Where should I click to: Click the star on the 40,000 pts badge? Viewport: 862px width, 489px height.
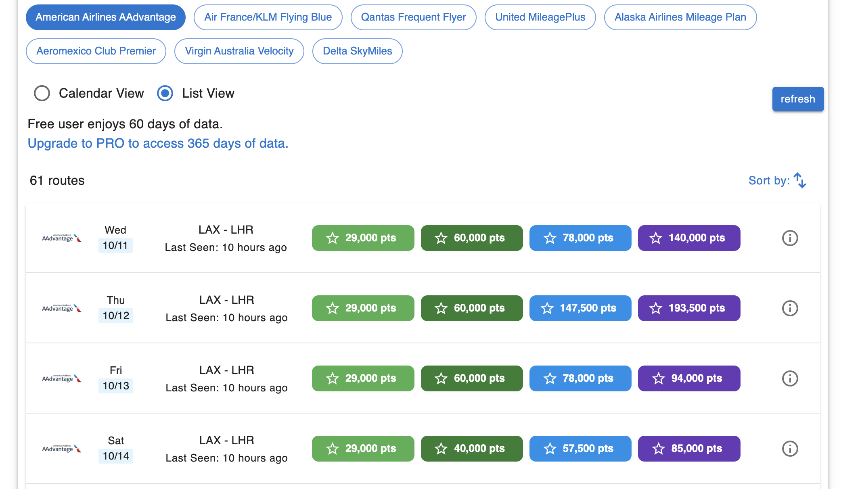(x=441, y=448)
